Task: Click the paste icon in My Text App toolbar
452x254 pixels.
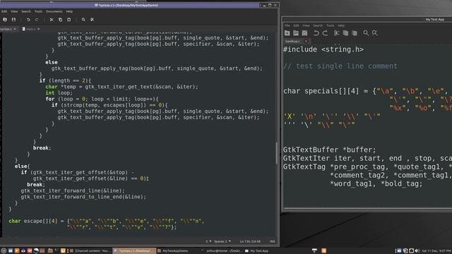Action: (355, 33)
